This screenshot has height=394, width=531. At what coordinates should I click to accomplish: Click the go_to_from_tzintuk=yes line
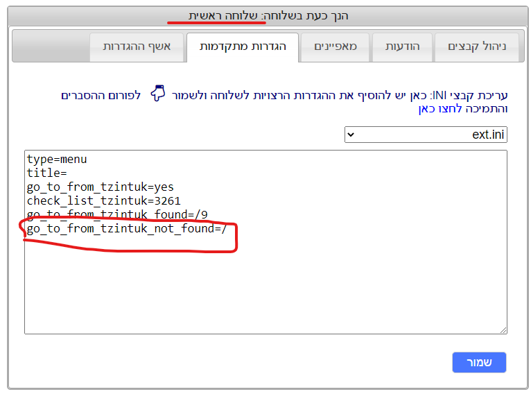100,187
